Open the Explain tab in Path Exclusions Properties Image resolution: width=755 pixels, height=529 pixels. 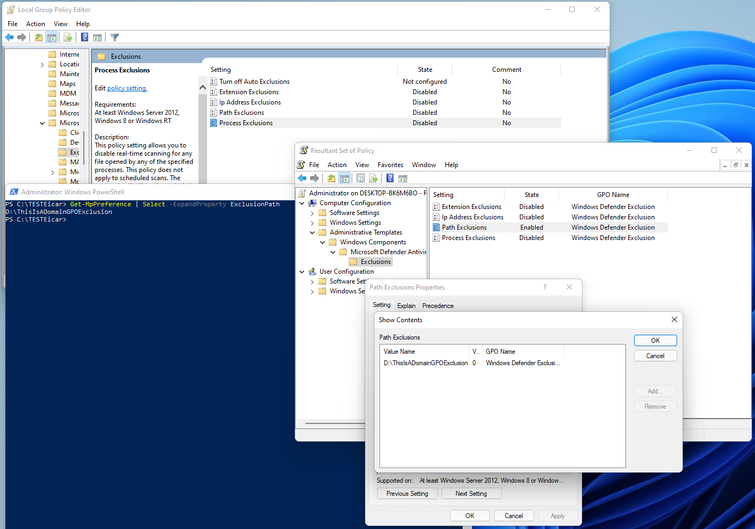pyautogui.click(x=407, y=305)
